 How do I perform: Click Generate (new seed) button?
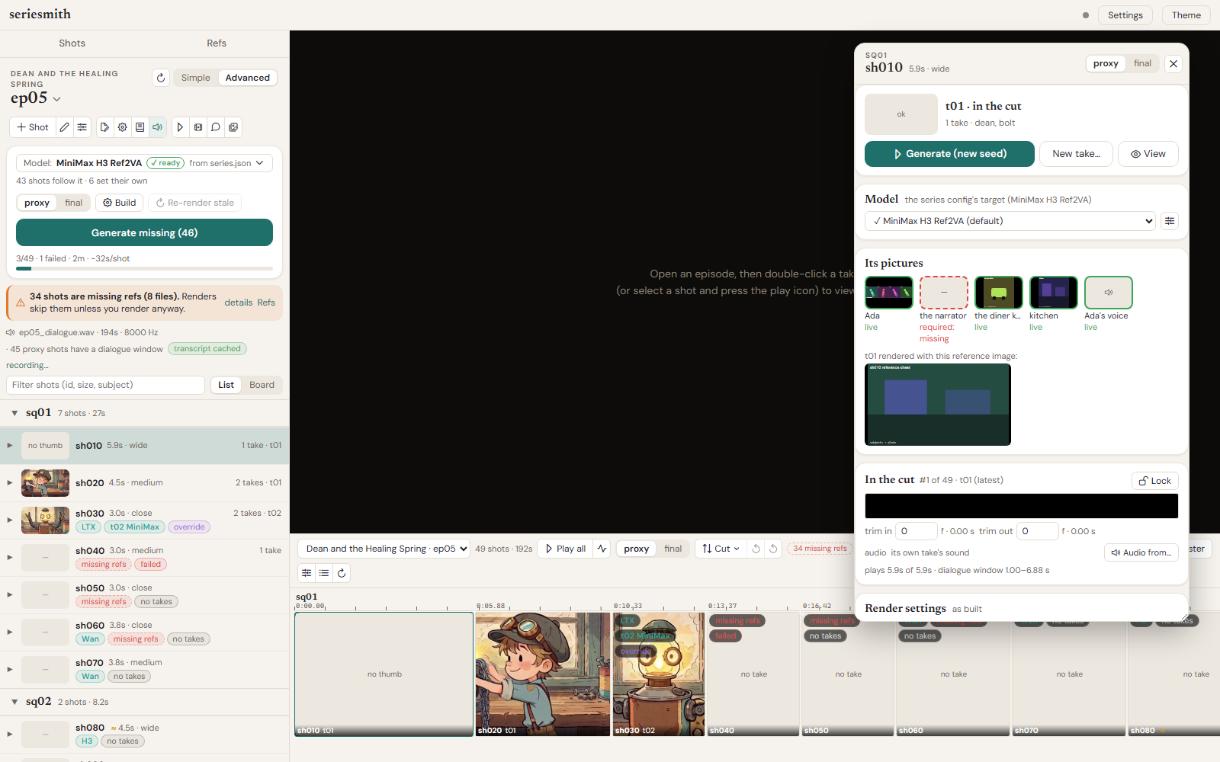pyautogui.click(x=949, y=154)
